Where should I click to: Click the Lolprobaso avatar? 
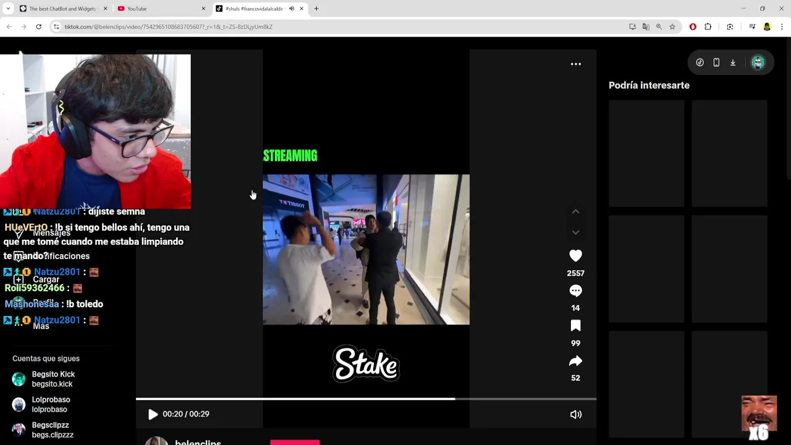click(19, 404)
